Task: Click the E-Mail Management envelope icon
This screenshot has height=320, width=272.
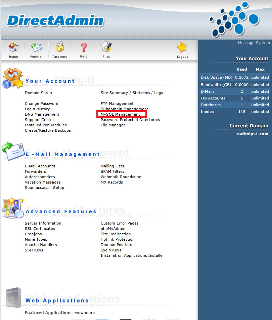Action: pyautogui.click(x=13, y=151)
